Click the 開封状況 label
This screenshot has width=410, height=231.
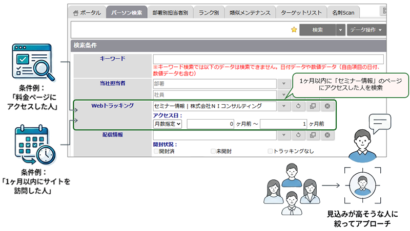tap(165, 145)
